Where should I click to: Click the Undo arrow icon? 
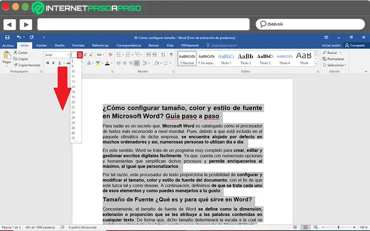[x=19, y=37]
